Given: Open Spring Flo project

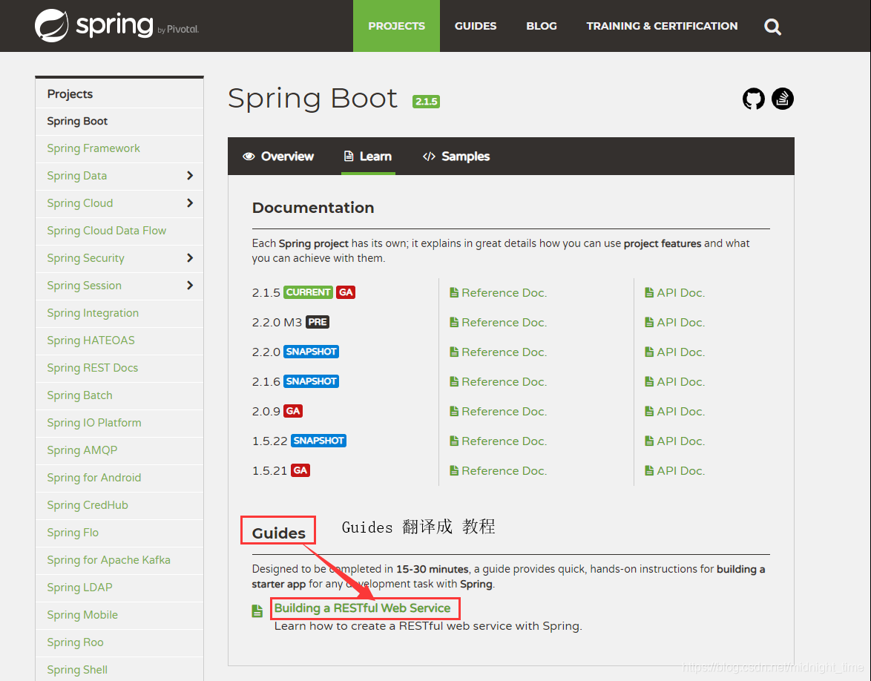Looking at the screenshot, I should tap(73, 532).
